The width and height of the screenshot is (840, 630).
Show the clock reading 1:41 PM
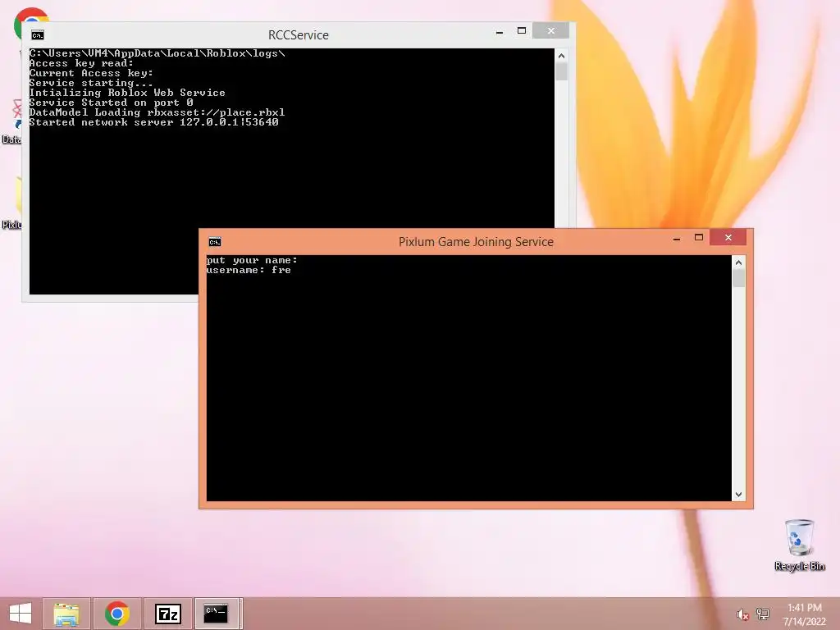(x=804, y=608)
